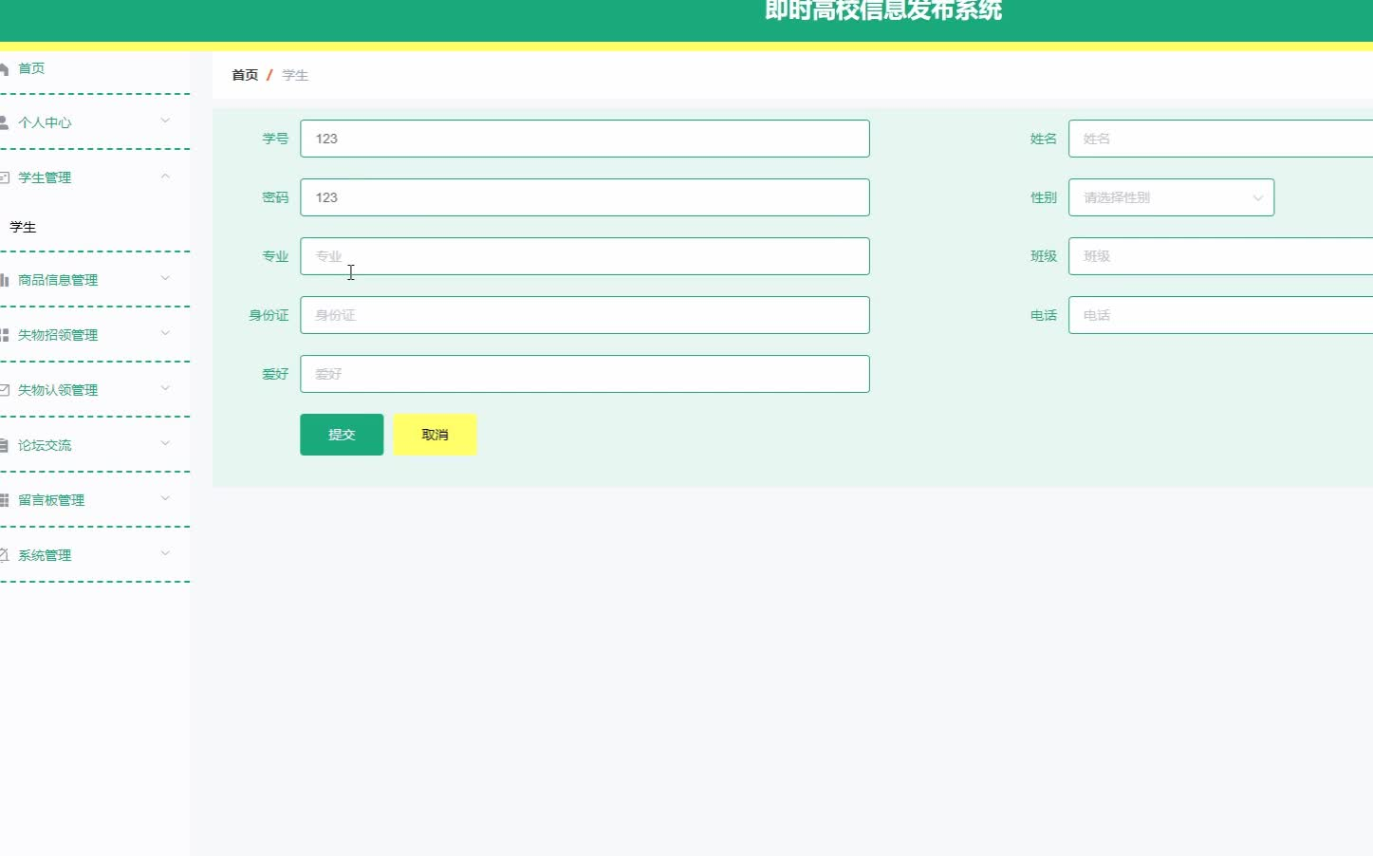Select the 留言板管理 grid icon

click(x=6, y=499)
